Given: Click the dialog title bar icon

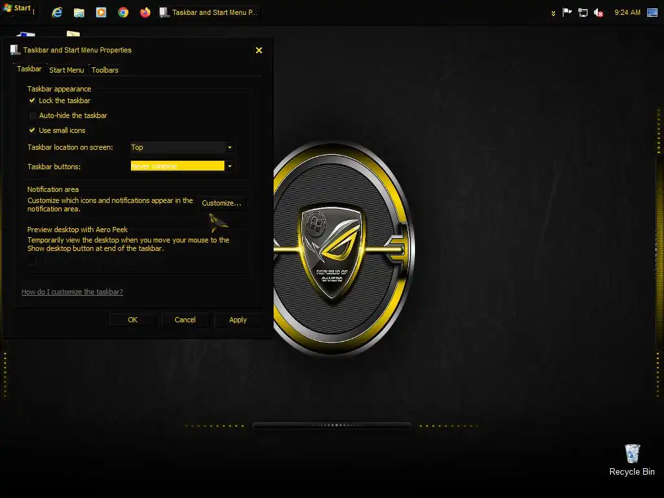Looking at the screenshot, I should (x=16, y=50).
